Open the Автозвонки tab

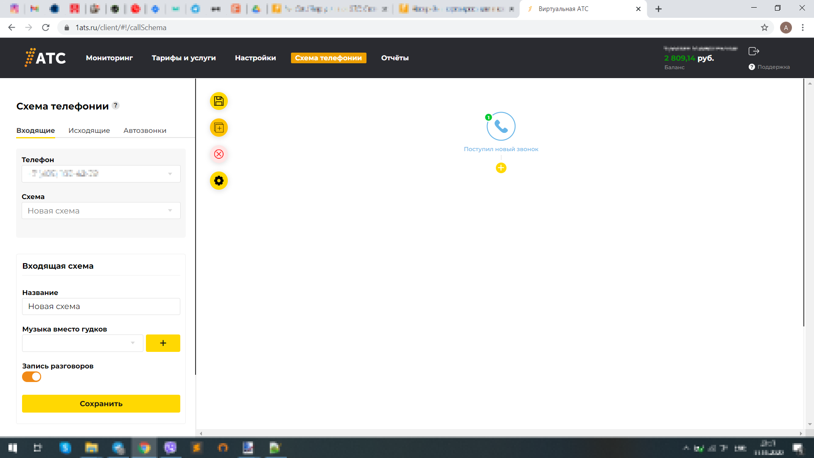(x=145, y=131)
